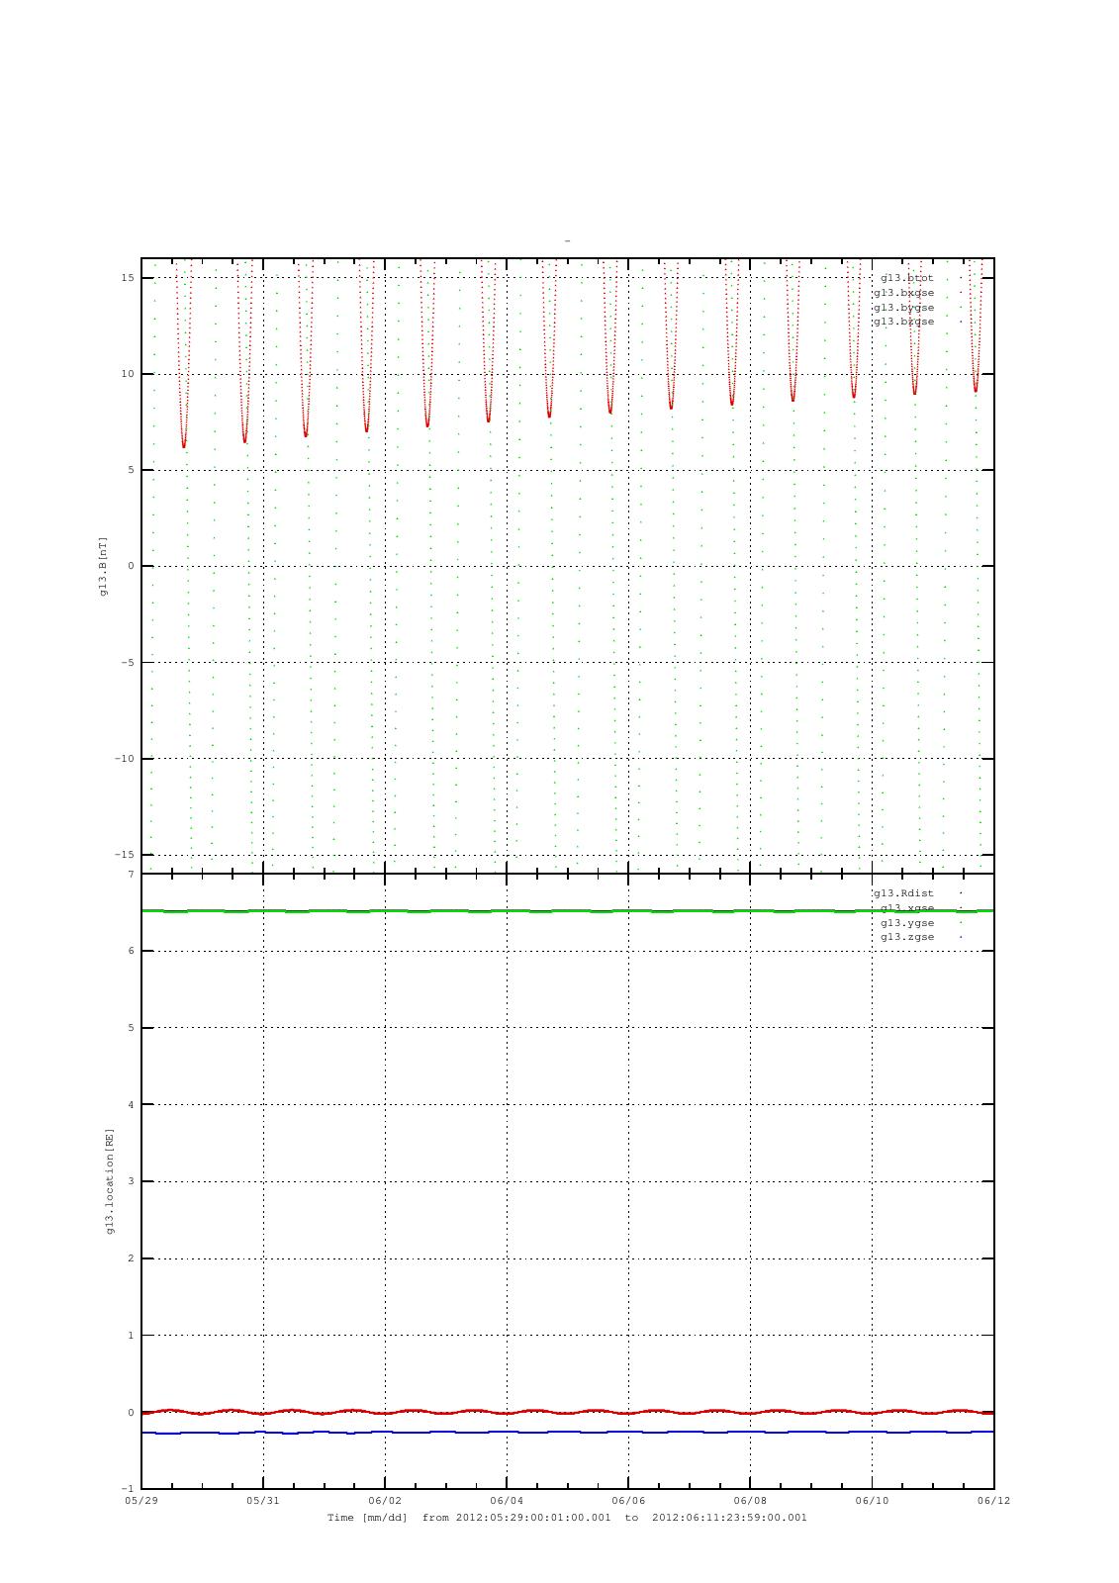Click the 3 tick on the location axis
This screenshot has width=1119, height=1583.
(131, 1181)
